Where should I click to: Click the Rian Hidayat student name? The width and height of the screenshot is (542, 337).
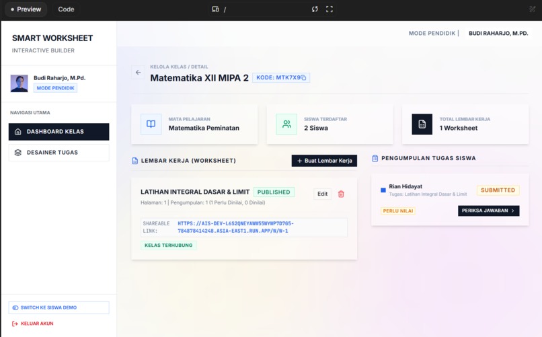click(405, 186)
